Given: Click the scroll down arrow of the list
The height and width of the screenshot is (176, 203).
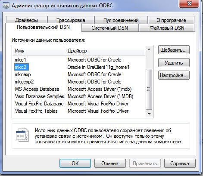Looking at the screenshot, I should [149, 114].
